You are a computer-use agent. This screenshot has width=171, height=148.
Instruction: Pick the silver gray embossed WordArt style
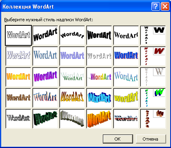pos(99,56)
